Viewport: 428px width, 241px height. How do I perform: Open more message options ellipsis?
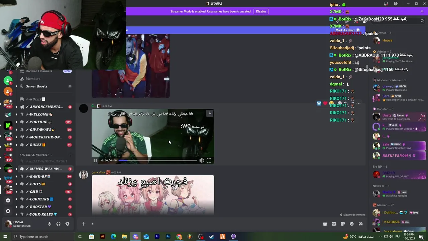point(358,103)
